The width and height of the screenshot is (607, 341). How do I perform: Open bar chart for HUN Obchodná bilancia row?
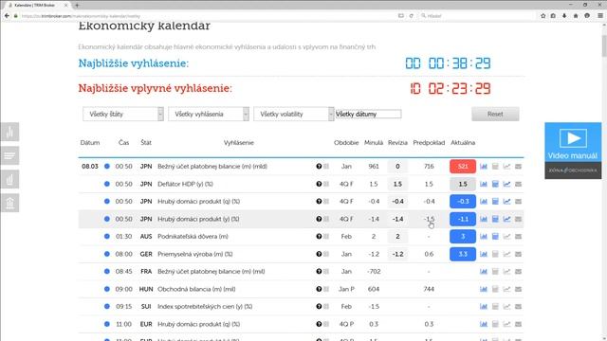point(484,289)
